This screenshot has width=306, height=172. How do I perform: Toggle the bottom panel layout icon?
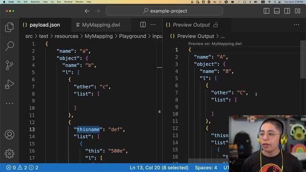click(x=277, y=11)
